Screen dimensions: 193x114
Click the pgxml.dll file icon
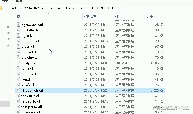pyautogui.click(x=18, y=35)
